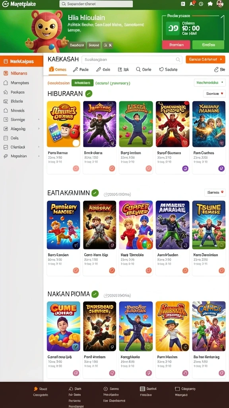229x408 pixels.
Task: Expand the Mopadnian sidebar item chevron
Action: pyautogui.click(x=39, y=156)
